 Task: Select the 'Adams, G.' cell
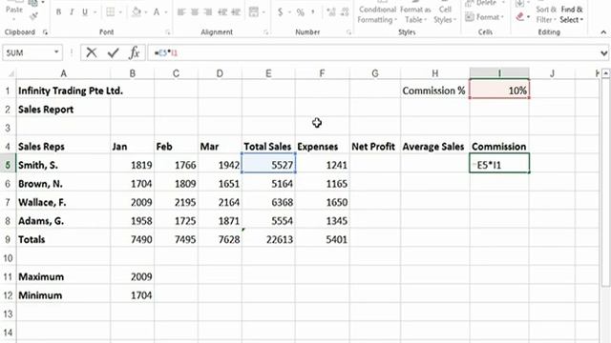[63, 220]
